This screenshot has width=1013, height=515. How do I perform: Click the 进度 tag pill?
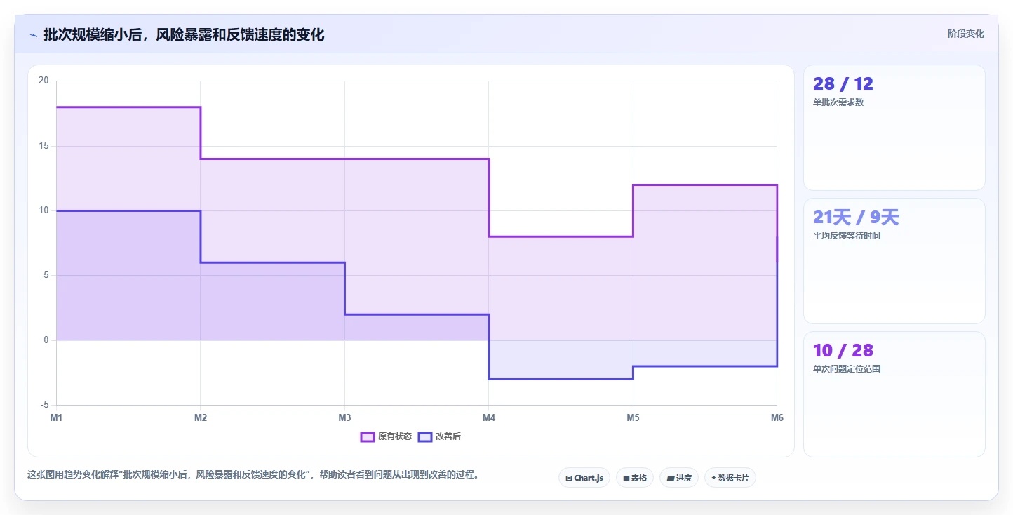pos(679,478)
